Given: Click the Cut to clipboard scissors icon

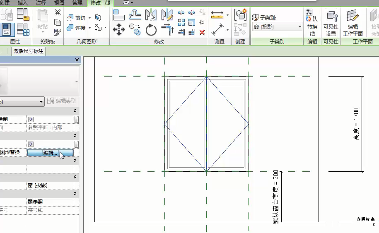Looking at the screenshot, I should [x=58, y=12].
